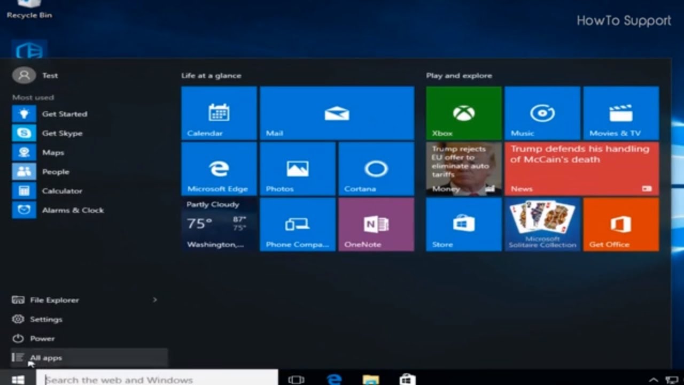Click the People app icon
This screenshot has width=684, height=385.
click(24, 171)
